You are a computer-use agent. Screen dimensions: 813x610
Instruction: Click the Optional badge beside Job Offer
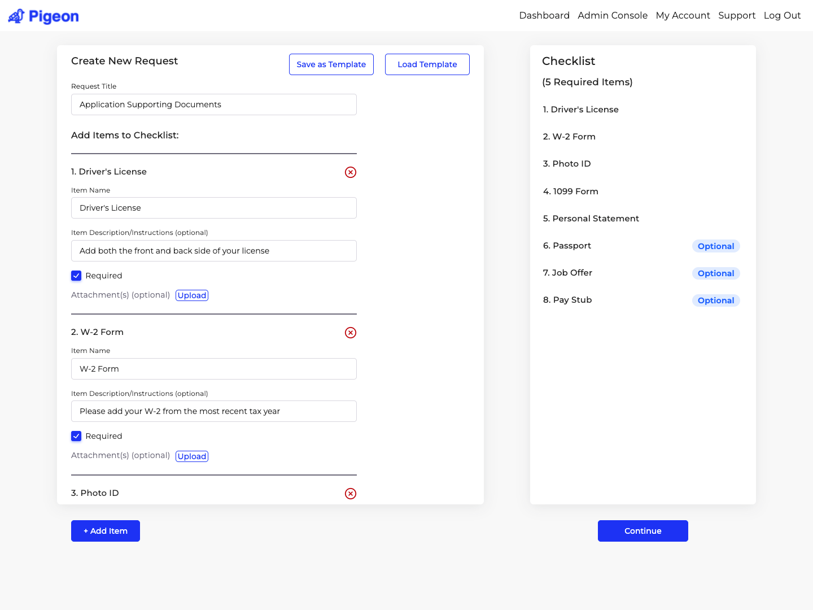click(x=716, y=273)
